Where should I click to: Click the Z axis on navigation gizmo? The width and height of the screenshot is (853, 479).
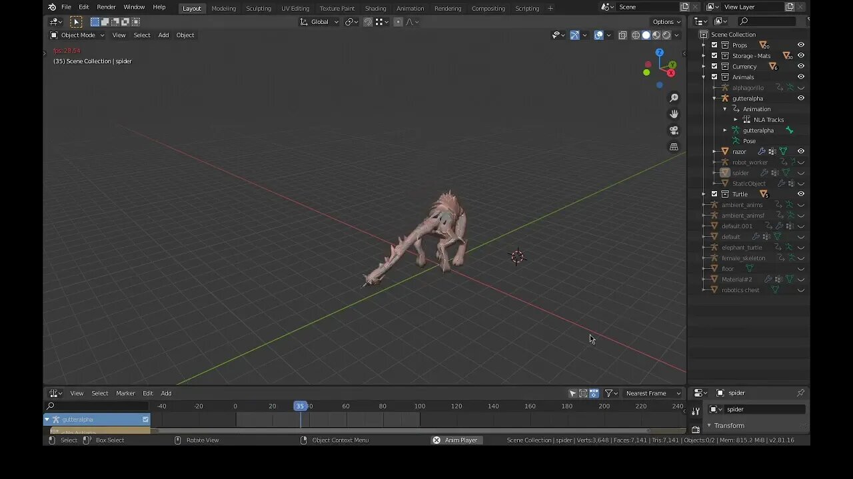tap(659, 52)
